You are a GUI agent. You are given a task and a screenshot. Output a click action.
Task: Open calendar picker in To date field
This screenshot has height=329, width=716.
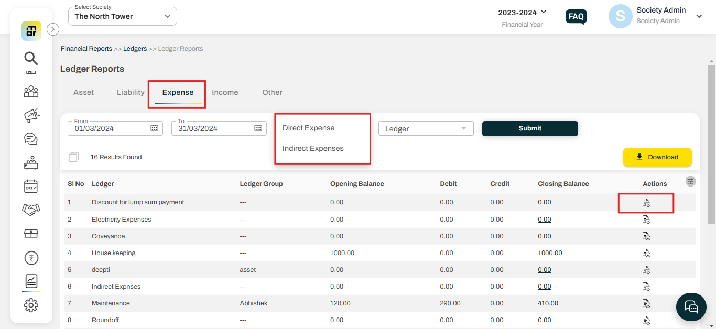coord(258,128)
